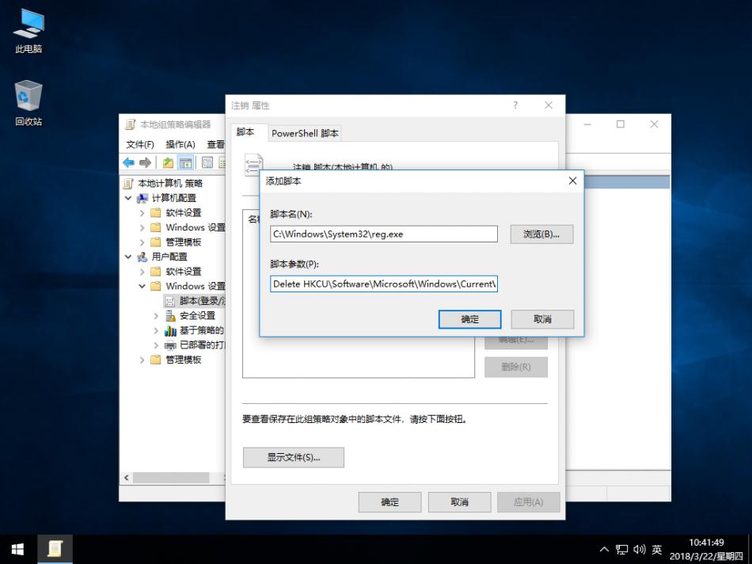752x564 pixels.
Task: Click the Windows Start button
Action: coord(17,549)
